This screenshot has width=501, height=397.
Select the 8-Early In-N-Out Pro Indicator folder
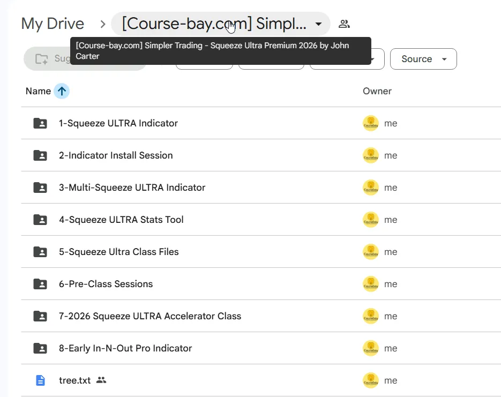coord(125,348)
